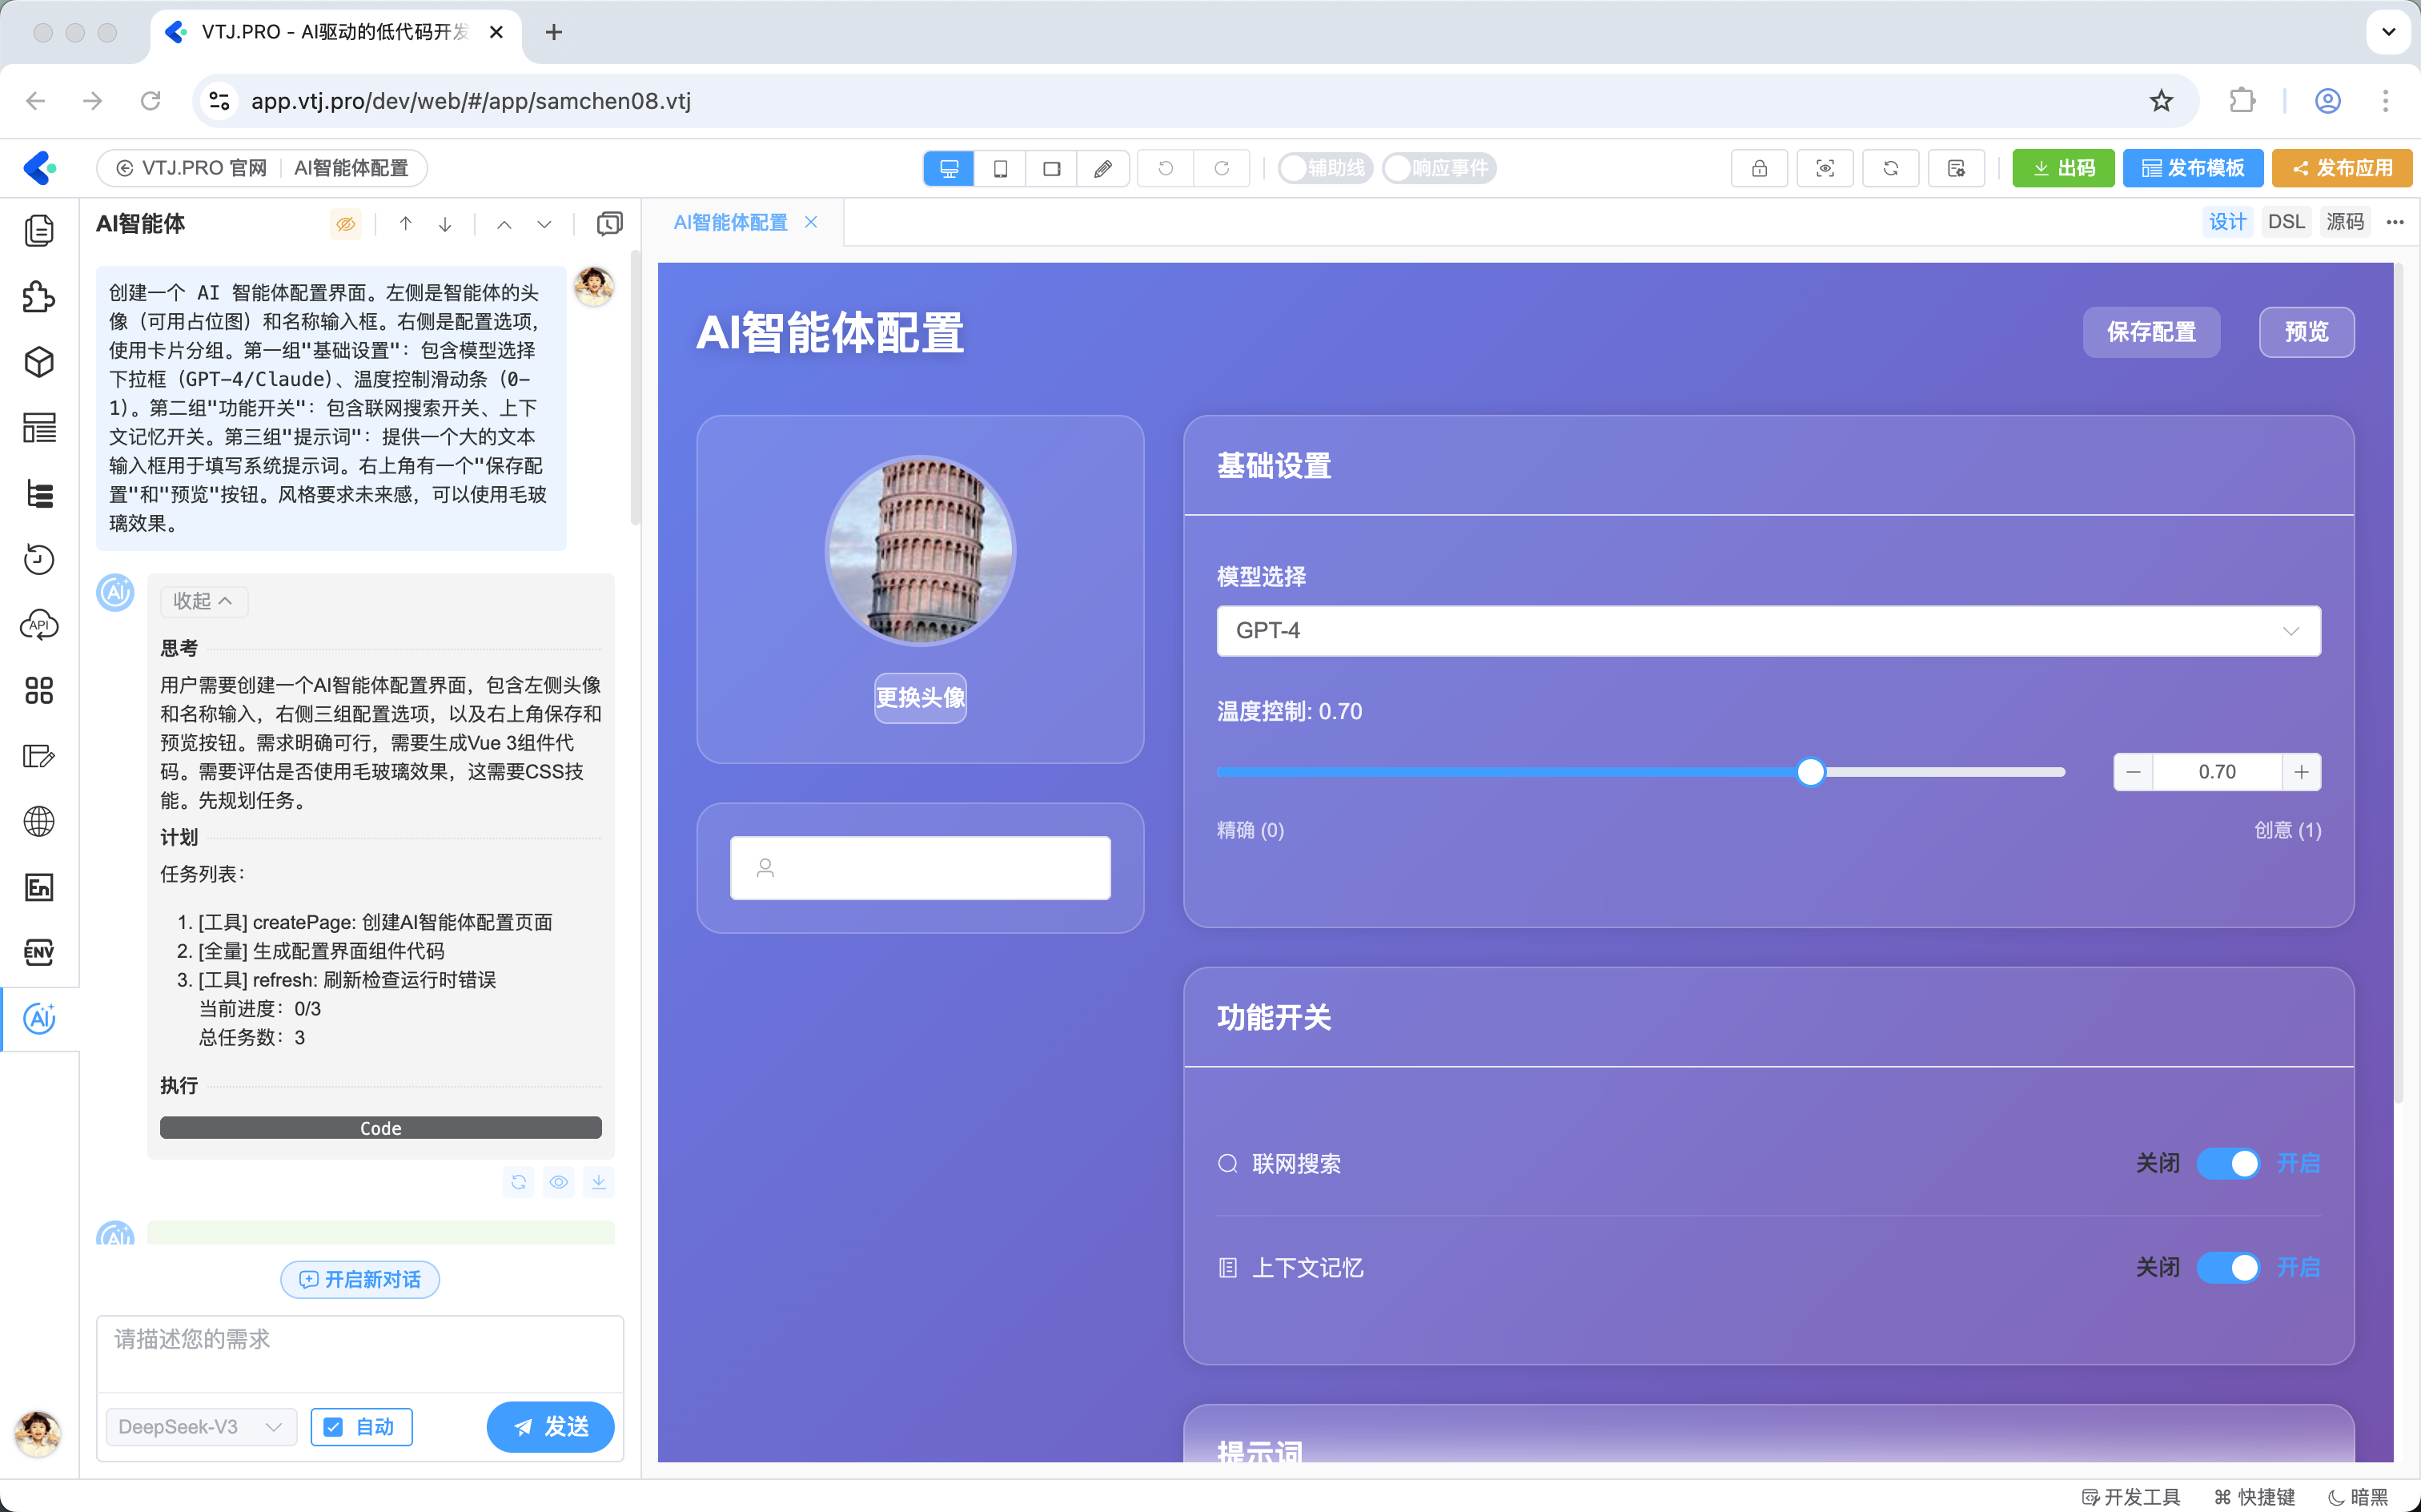Open the globe icon in sidebar

pos(39,821)
